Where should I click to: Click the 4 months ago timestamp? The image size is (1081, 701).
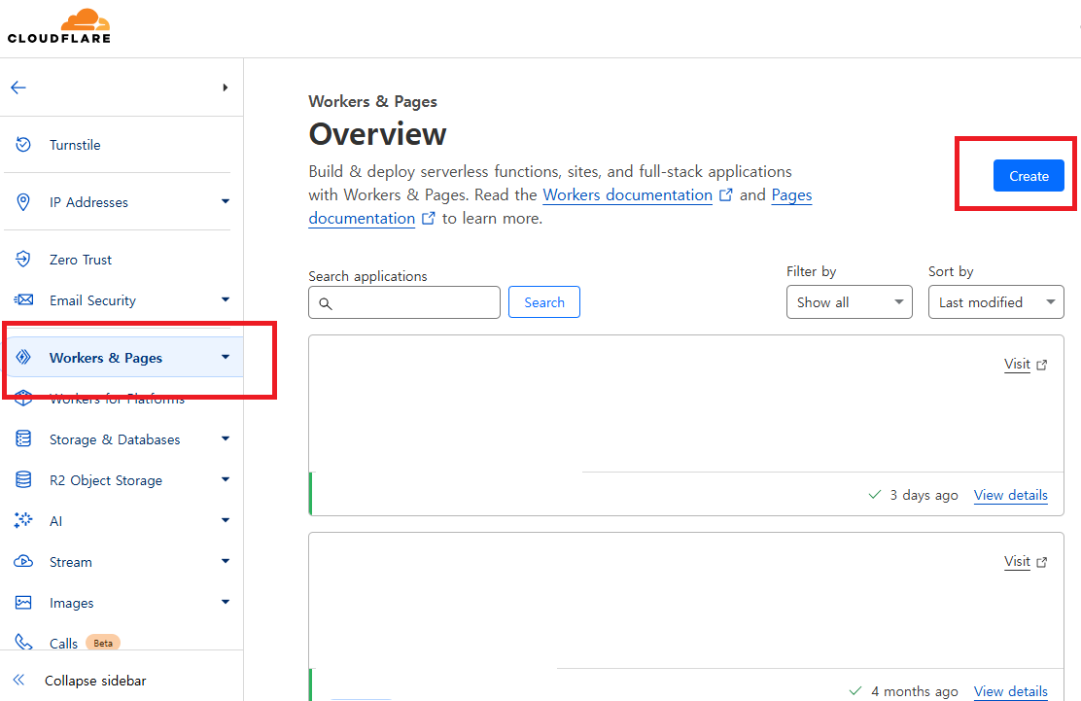(914, 691)
